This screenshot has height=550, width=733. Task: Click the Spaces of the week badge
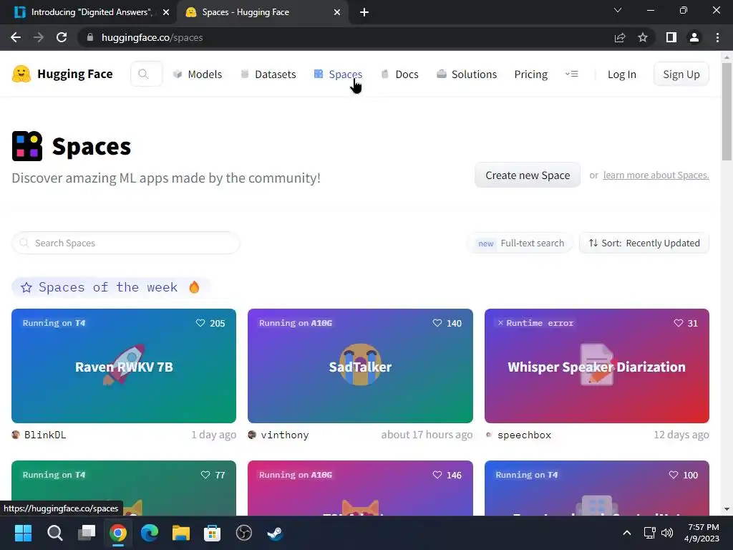[x=111, y=287]
